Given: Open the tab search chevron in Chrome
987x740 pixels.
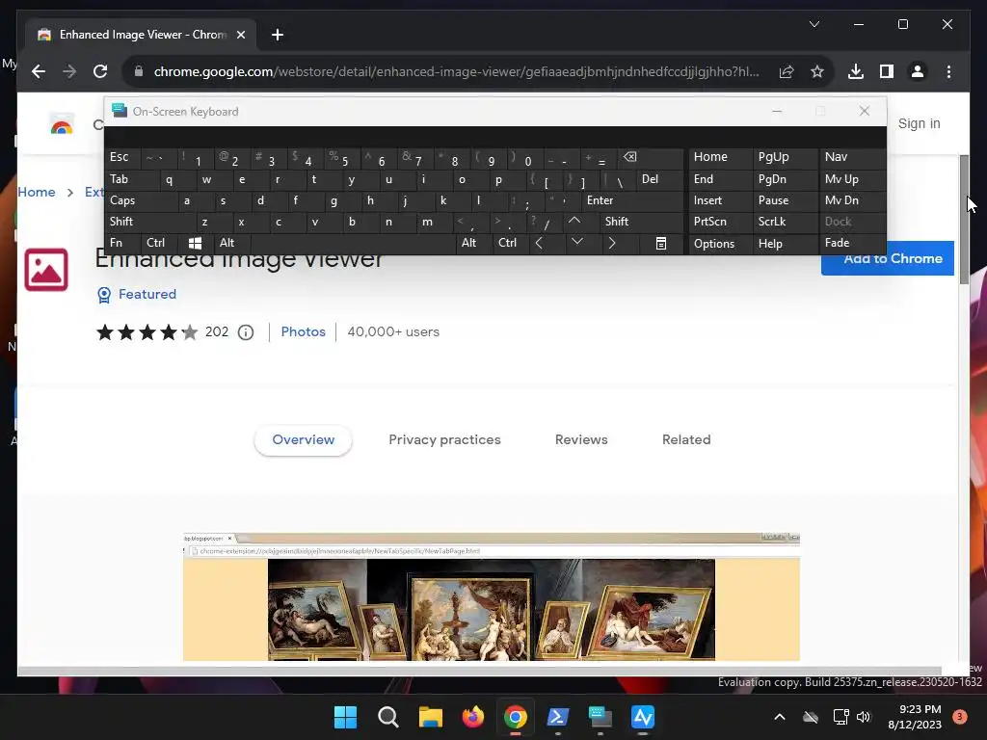Looking at the screenshot, I should point(814,24).
